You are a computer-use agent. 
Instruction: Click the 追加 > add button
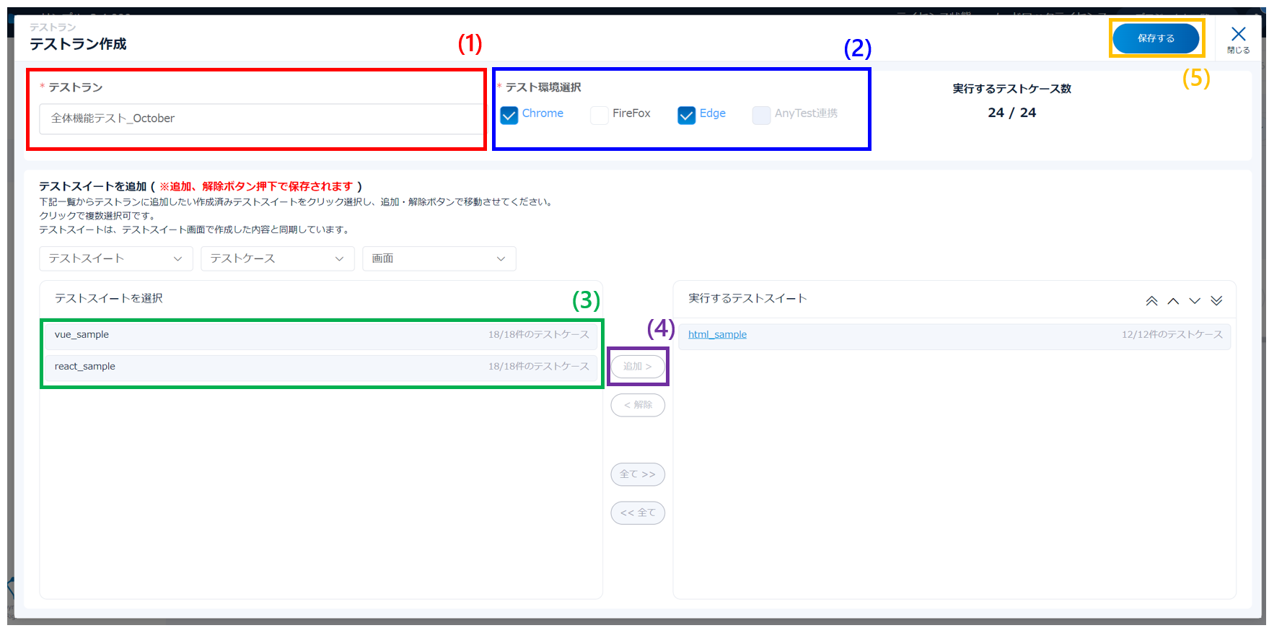[638, 367]
